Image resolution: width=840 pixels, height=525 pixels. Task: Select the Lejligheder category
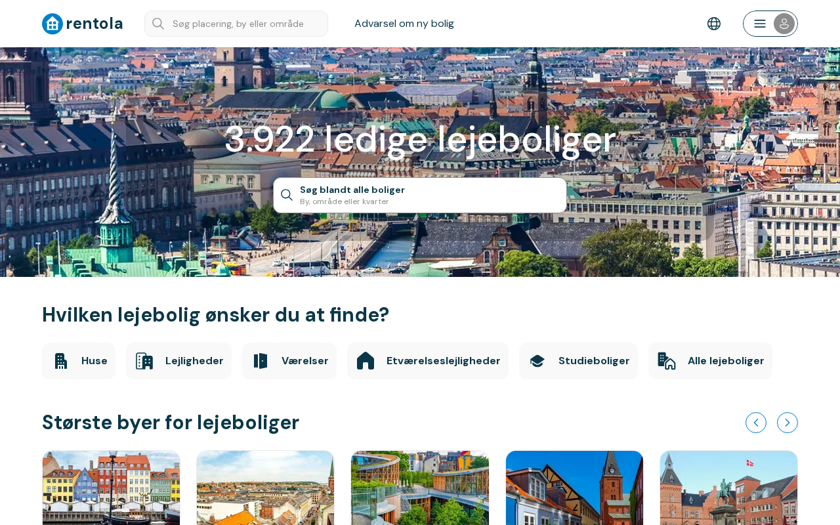point(178,361)
